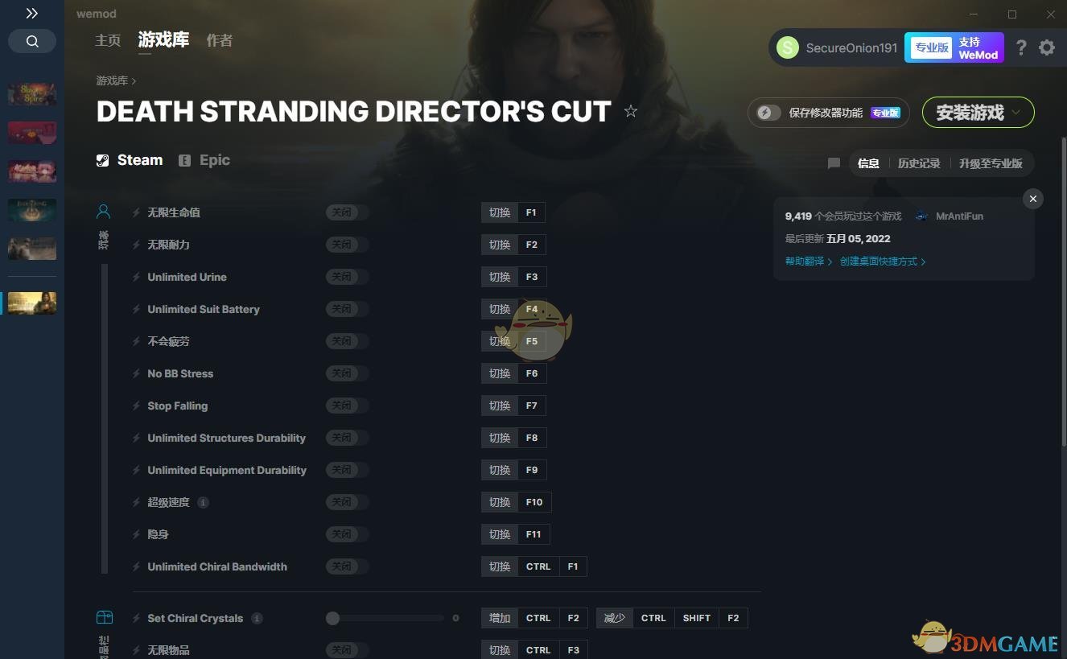
Task: Open the search icon in sidebar
Action: pyautogui.click(x=32, y=41)
